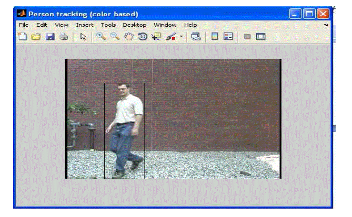Toggle the Insert Legend toolbar button

[x=228, y=37]
